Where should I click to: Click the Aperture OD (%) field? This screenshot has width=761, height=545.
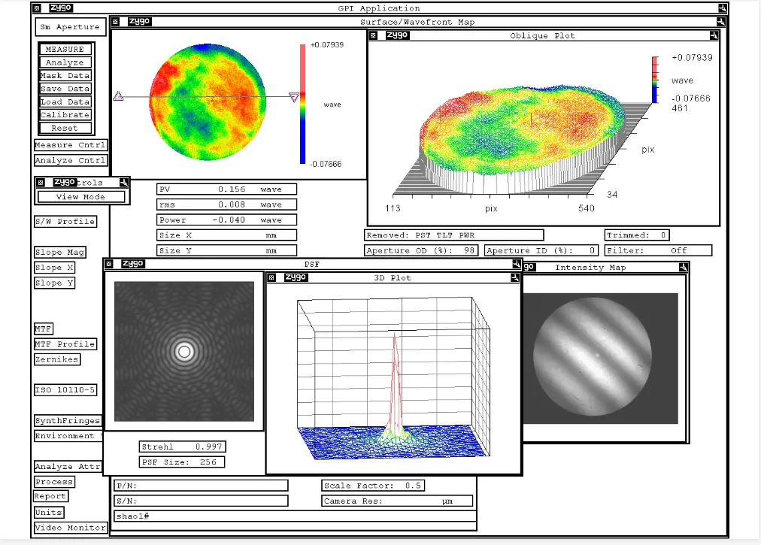pos(421,250)
